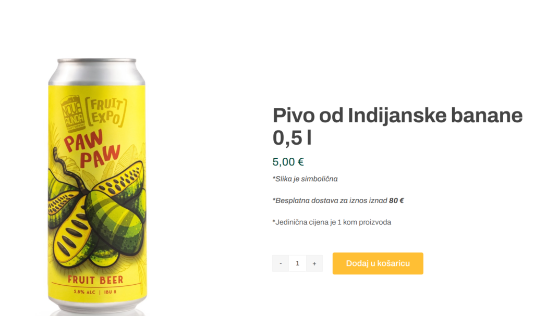Viewport: 534px width, 316px height.
Task: Add the beer with Dodaj u košaricu
Action: pyautogui.click(x=378, y=263)
